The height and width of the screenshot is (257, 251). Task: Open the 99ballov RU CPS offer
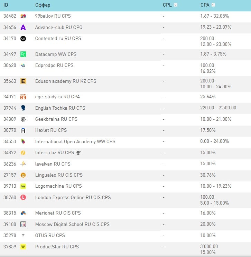click(x=53, y=16)
